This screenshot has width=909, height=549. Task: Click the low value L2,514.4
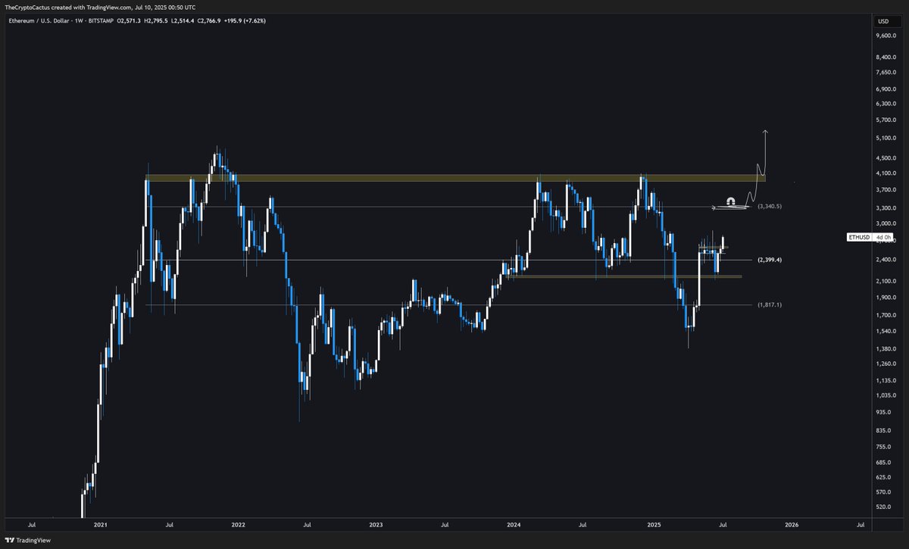click(x=182, y=20)
